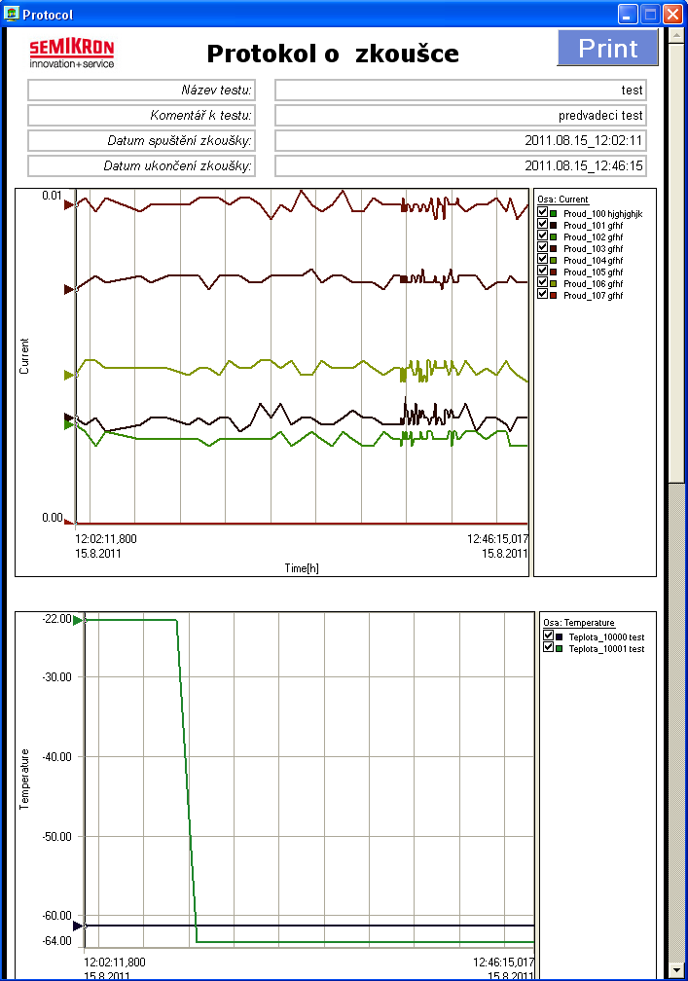Click the black arrow marker near -60.00 temperature
This screenshot has width=688, height=981.
coord(79,926)
